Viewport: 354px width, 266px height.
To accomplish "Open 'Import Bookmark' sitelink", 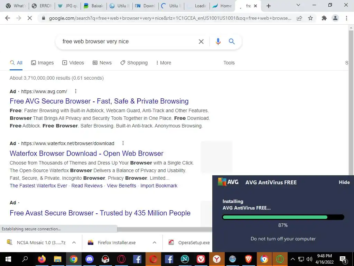I will 159,186.
